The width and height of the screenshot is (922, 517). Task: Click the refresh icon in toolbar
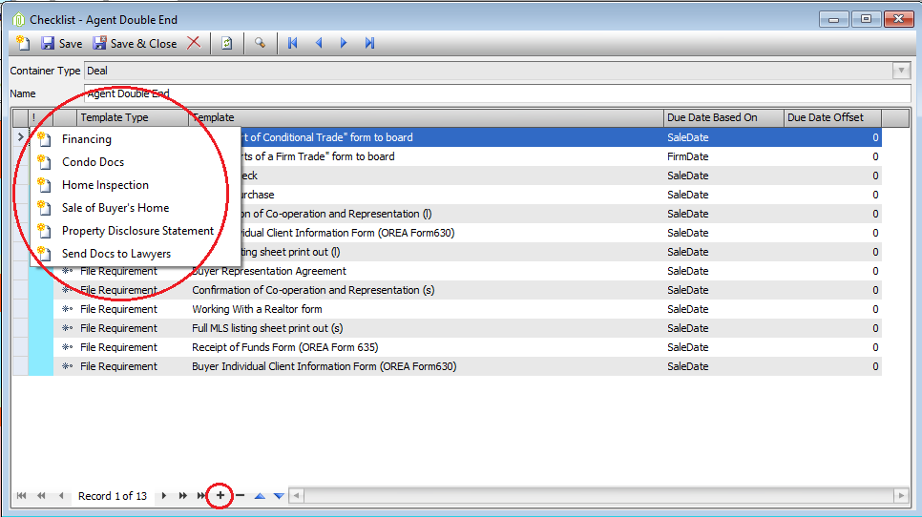click(227, 43)
